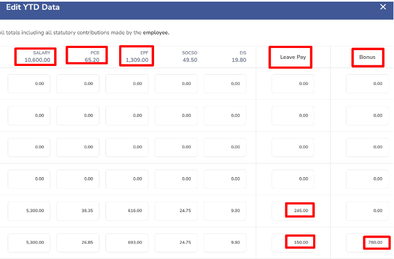Image resolution: width=394 pixels, height=259 pixels.
Task: Select first row Leave Pay field with 0.00
Action: pos(293,84)
